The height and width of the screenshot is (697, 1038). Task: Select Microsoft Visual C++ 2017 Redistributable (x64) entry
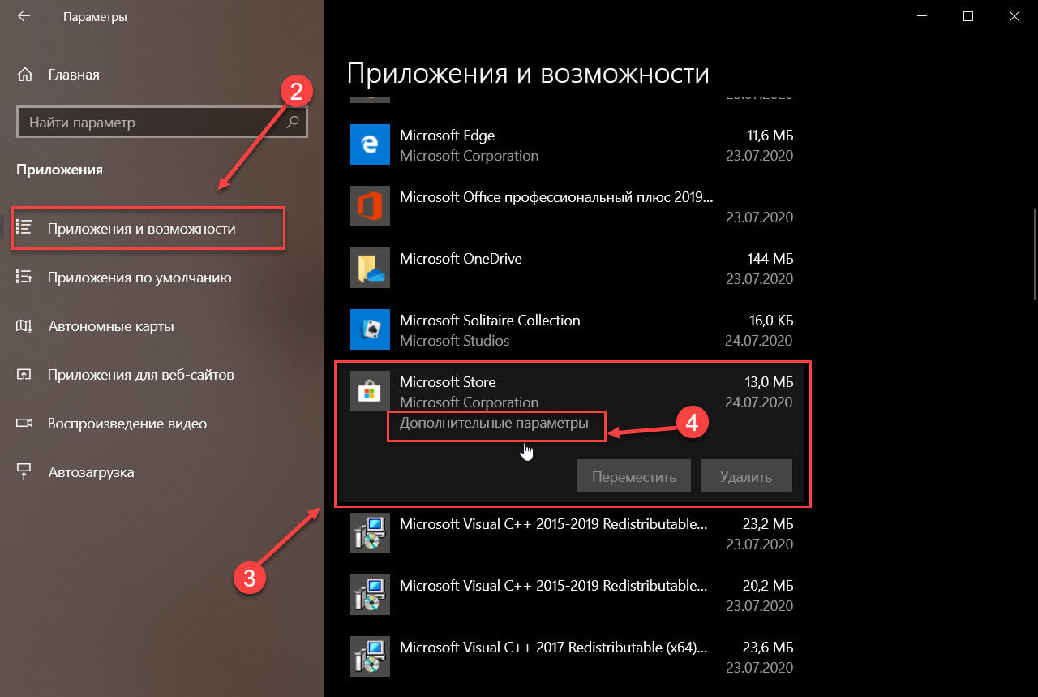click(x=554, y=648)
